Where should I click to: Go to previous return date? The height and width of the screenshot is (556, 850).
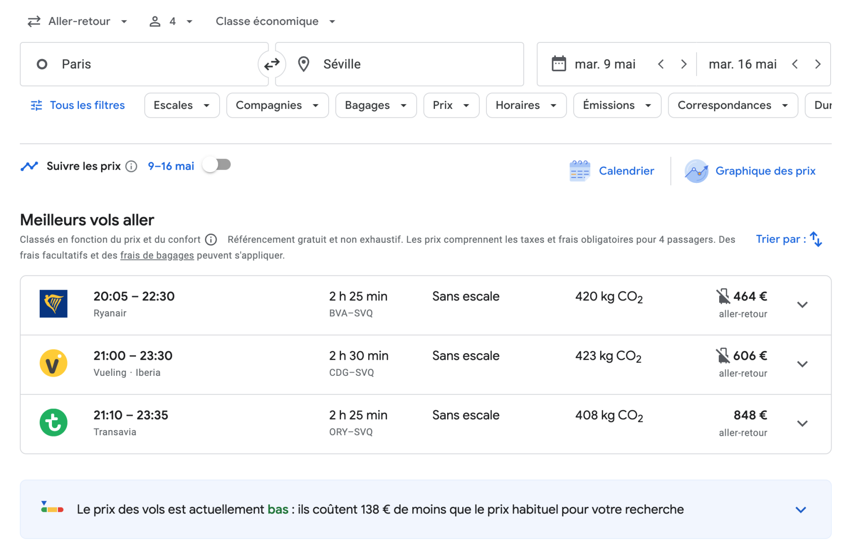pyautogui.click(x=795, y=64)
